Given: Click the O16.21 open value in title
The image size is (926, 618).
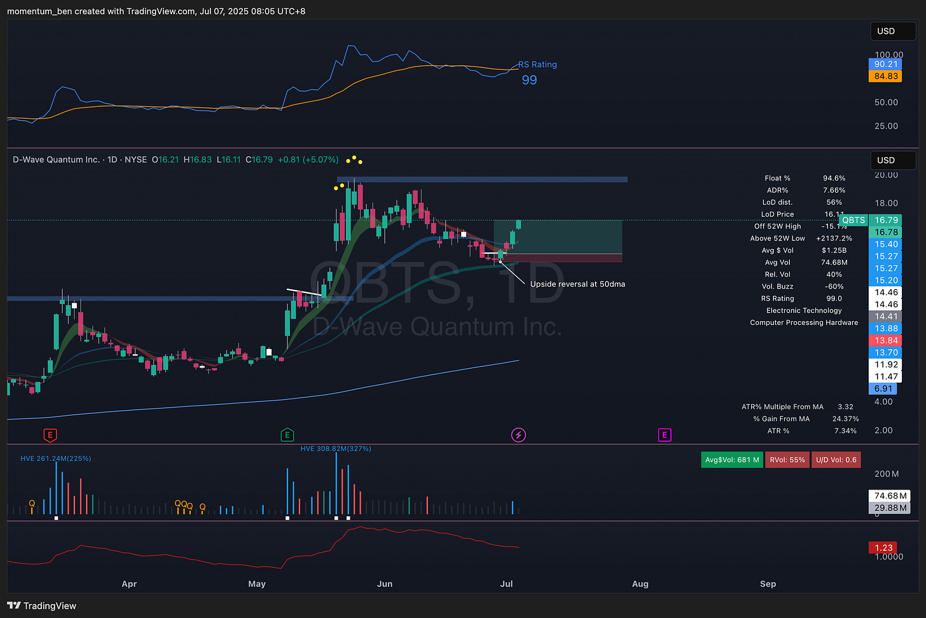Looking at the screenshot, I should (165, 160).
